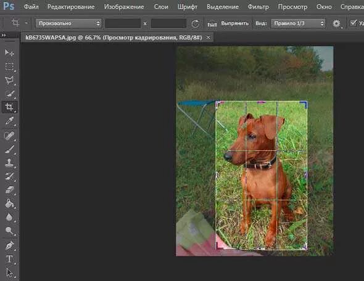The width and height of the screenshot is (364, 281).
Task: Select the Brush tool
Action: 9,149
